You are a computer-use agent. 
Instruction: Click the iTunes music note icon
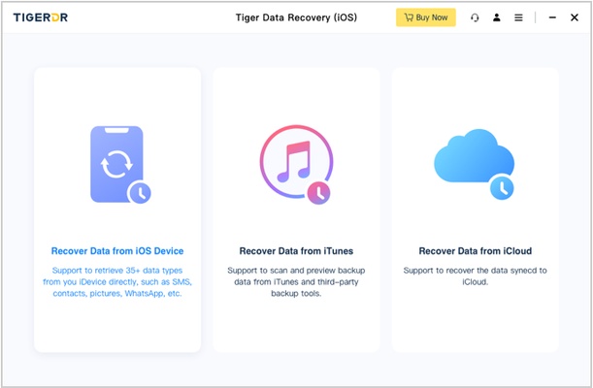pos(296,165)
